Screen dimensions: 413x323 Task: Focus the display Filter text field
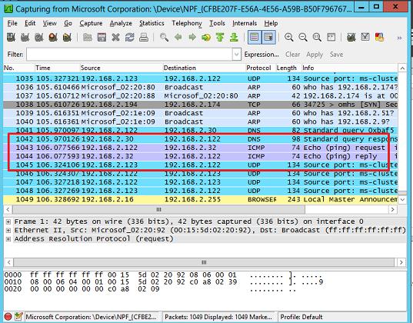pyautogui.click(x=129, y=55)
